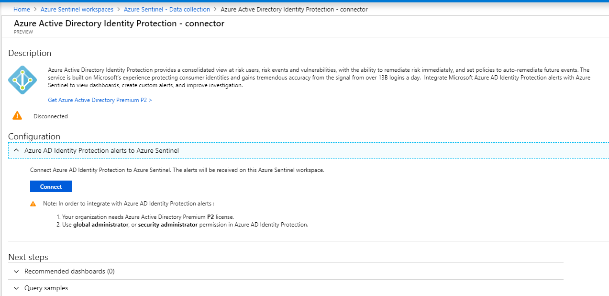This screenshot has height=296, width=609.
Task: Click the Disconnected status text
Action: tap(51, 116)
